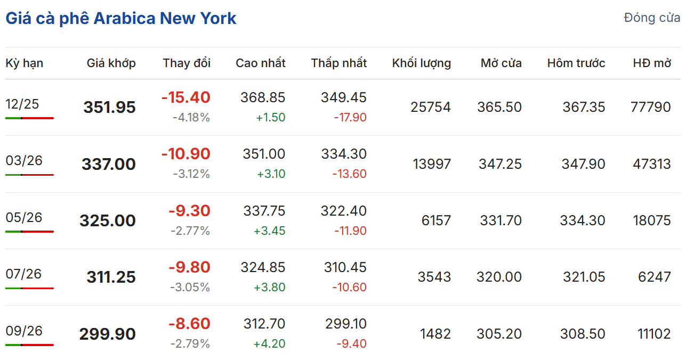This screenshot has height=361, width=694.
Task: Click the 310.45 lowest price
Action: tap(345, 267)
